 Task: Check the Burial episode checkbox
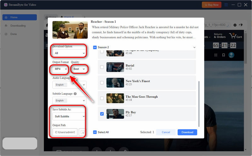tap(102, 67)
